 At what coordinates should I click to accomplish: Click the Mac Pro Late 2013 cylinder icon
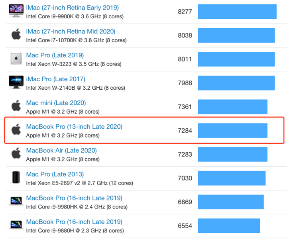tap(16, 177)
